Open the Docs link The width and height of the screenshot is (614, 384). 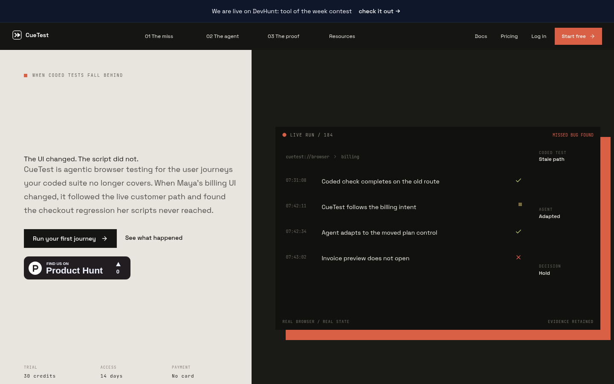point(481,36)
